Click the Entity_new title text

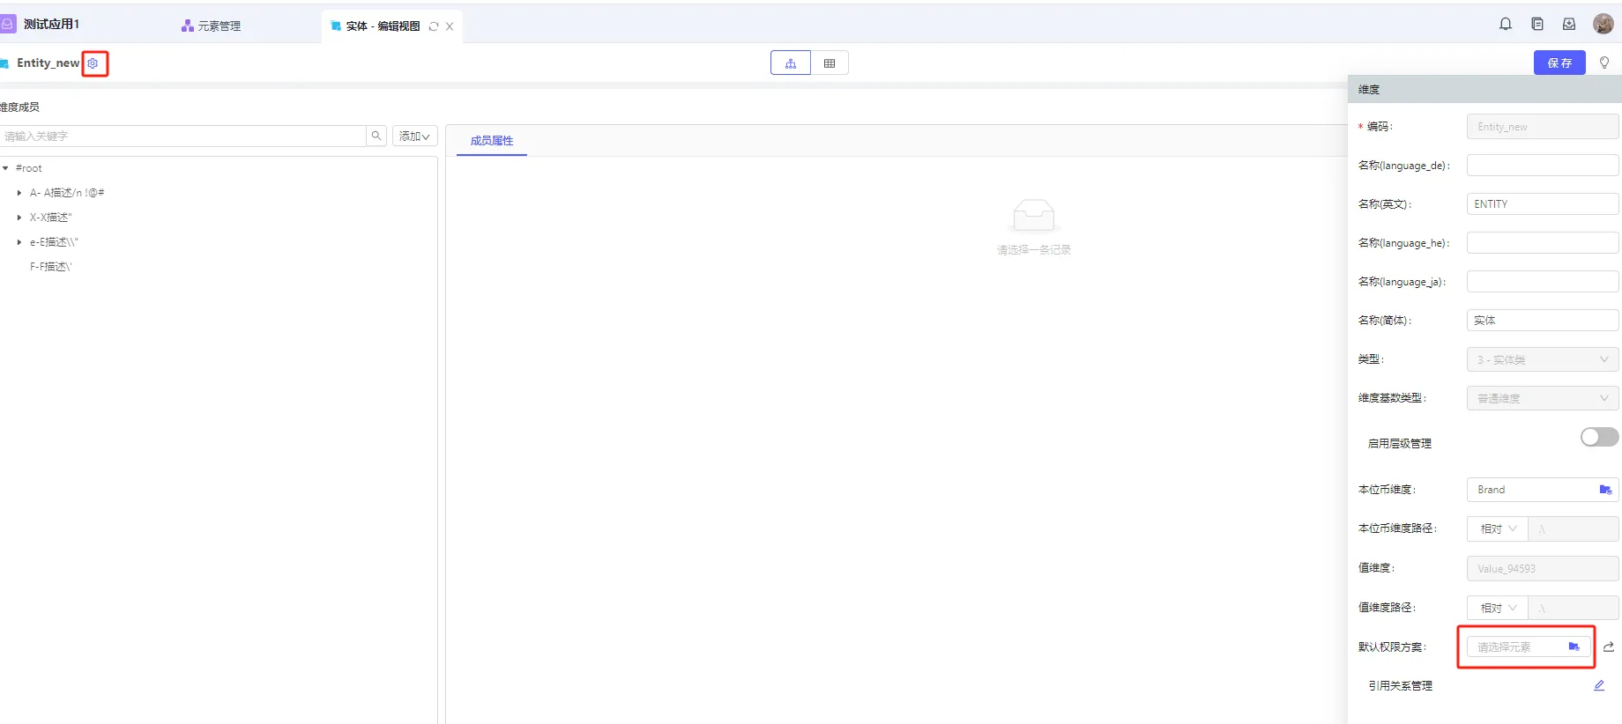(48, 63)
